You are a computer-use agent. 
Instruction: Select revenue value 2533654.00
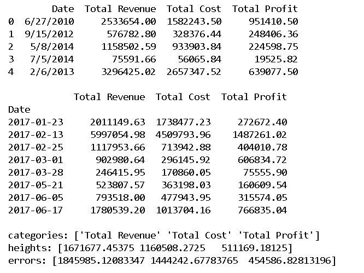[x=128, y=21]
